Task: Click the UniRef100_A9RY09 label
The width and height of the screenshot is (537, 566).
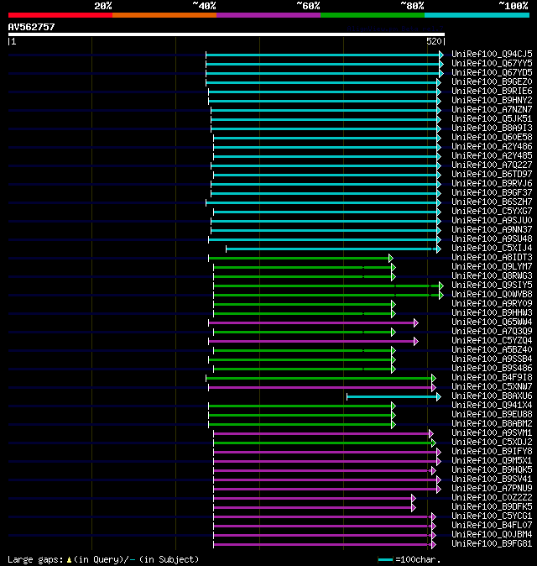Action: [492, 304]
